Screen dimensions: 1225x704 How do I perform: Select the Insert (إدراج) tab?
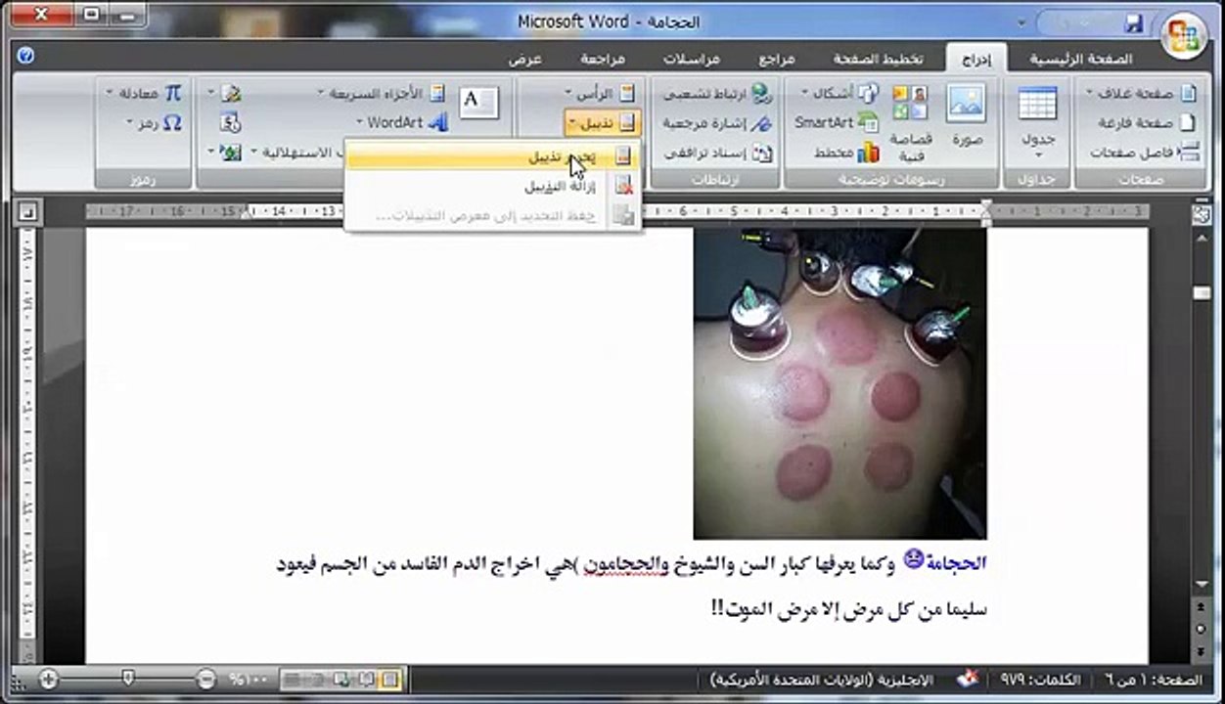point(975,59)
